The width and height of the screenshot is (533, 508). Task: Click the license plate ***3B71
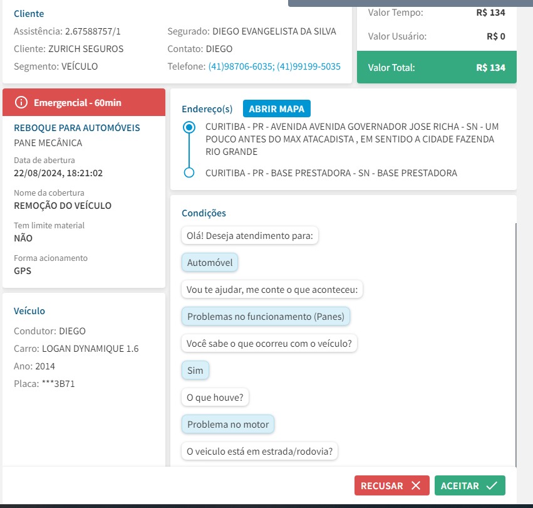pos(58,384)
